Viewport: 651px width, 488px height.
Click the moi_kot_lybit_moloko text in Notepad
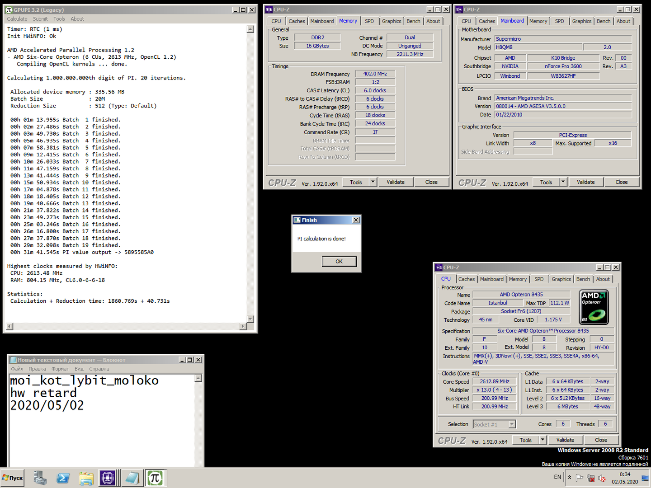85,380
